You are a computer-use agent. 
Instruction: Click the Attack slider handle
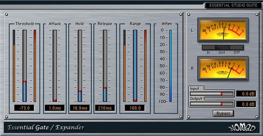[55, 100]
